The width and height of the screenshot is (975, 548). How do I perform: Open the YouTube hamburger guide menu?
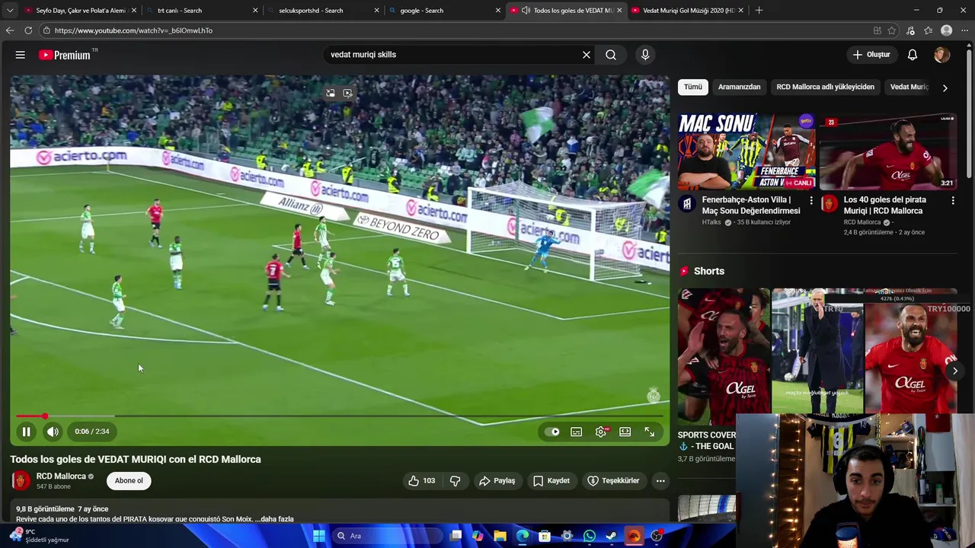pos(21,55)
